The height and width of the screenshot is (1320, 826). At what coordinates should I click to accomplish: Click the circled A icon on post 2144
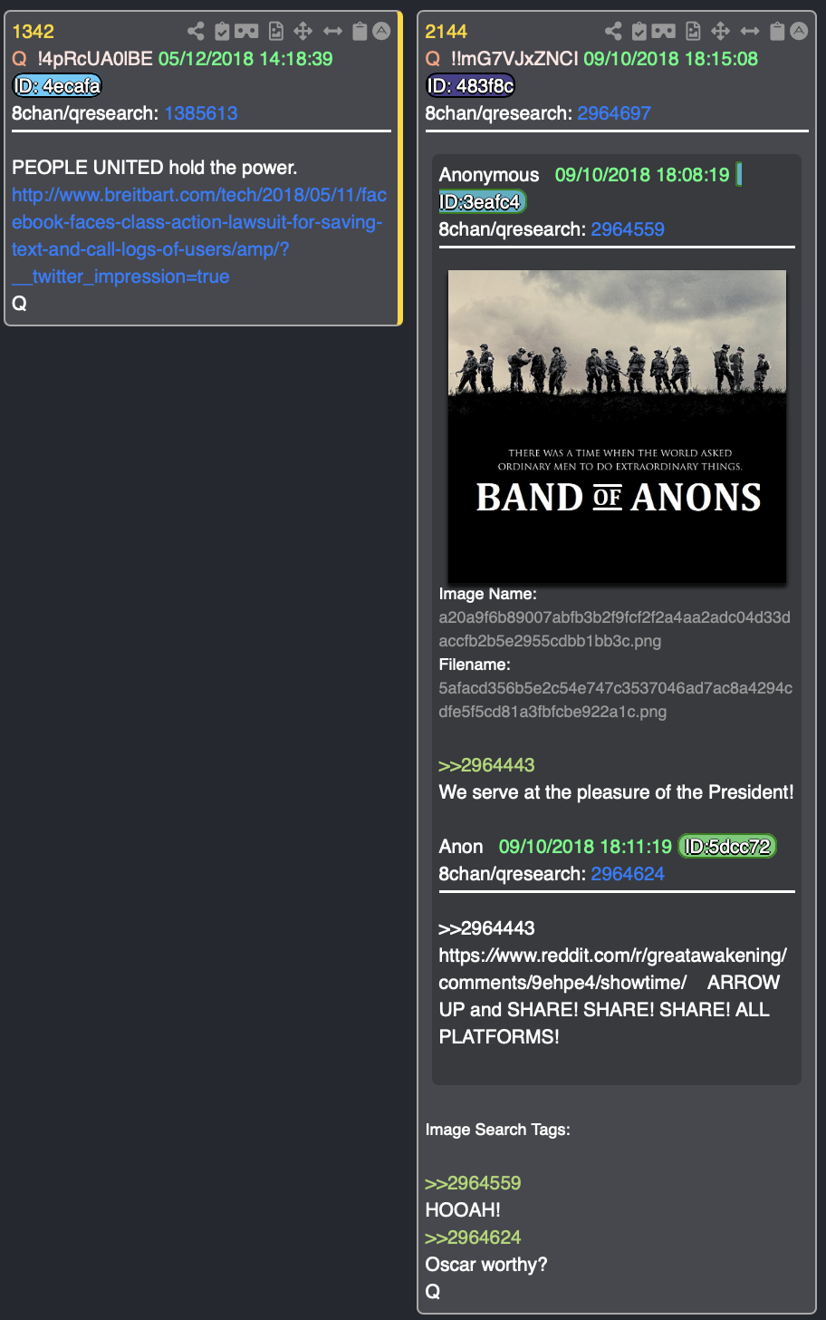coord(799,31)
